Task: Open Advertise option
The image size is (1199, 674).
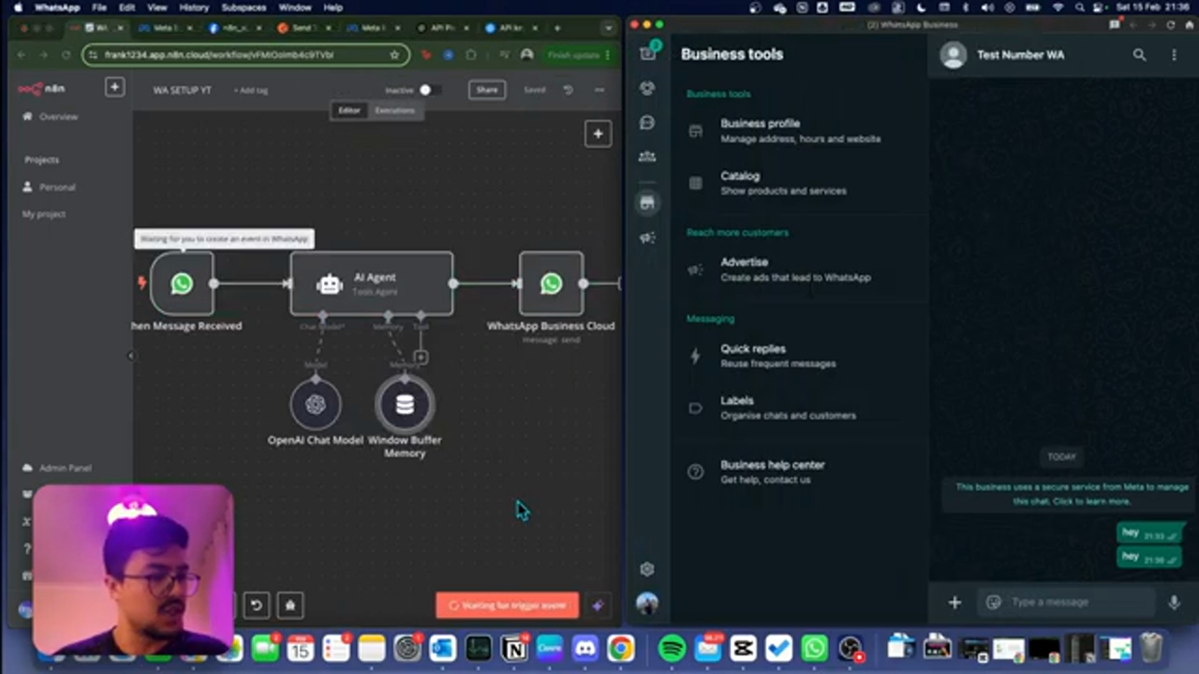Action: click(x=800, y=270)
